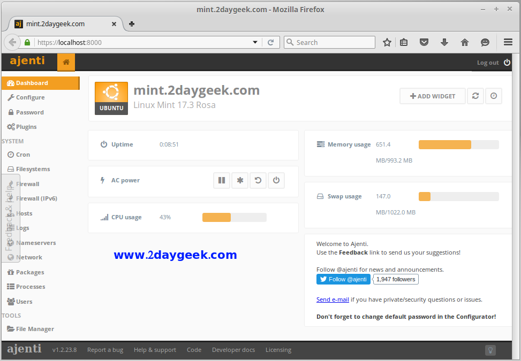
Task: Click the version text v1.2.23.8
Action: (x=64, y=350)
